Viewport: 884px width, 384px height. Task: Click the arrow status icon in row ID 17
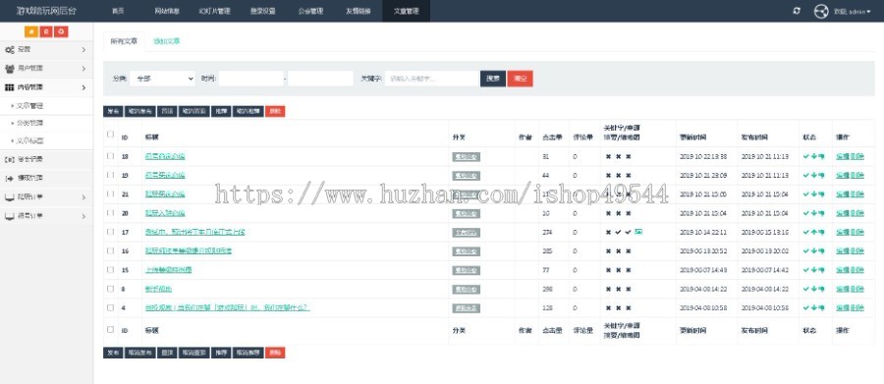tap(813, 233)
